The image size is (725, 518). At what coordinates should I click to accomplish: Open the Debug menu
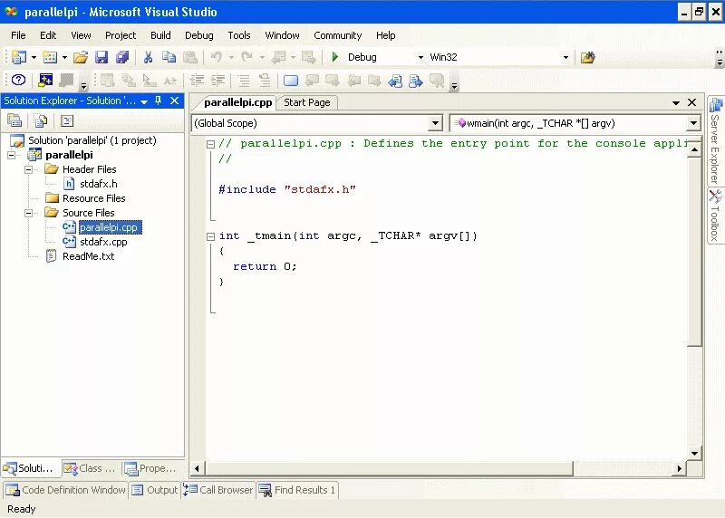(199, 35)
